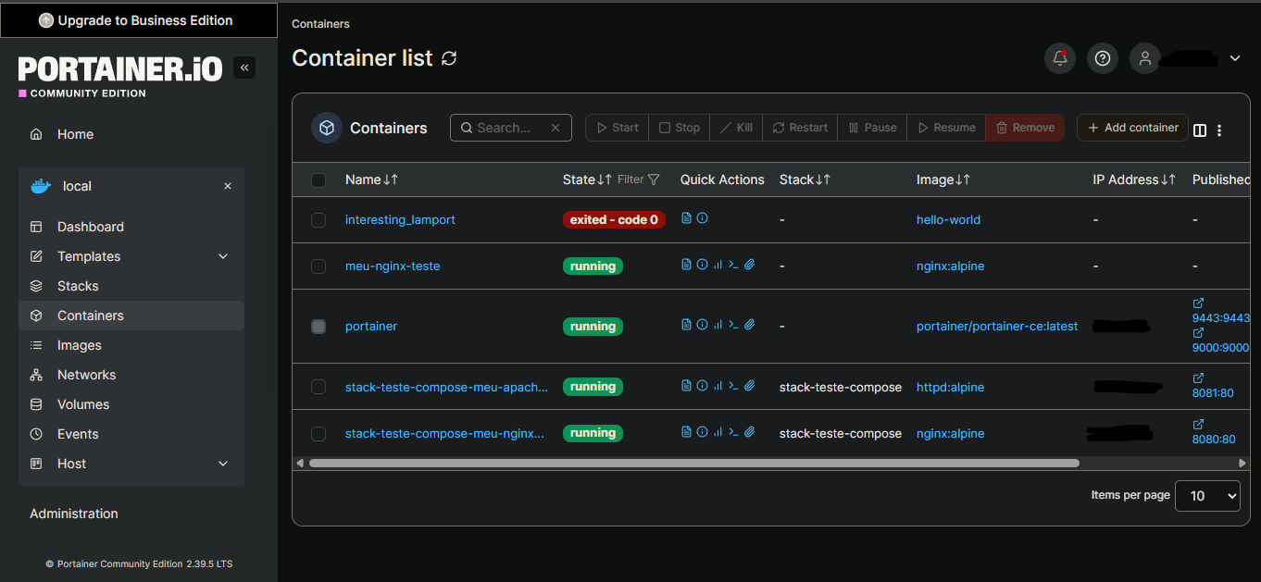The image size is (1261, 582).
Task: Click the Add container button
Action: coord(1132,128)
